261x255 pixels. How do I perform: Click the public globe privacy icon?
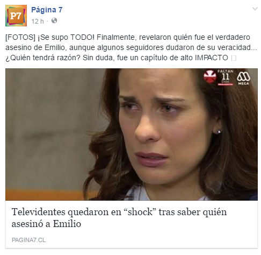54,21
